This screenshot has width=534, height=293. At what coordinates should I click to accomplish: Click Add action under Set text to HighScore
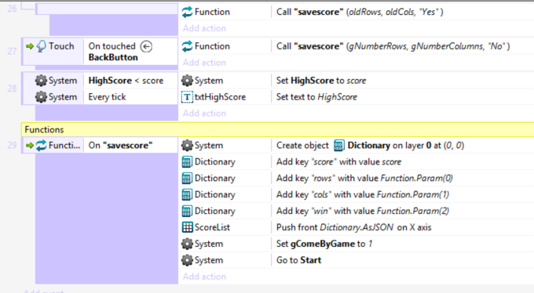tap(204, 113)
